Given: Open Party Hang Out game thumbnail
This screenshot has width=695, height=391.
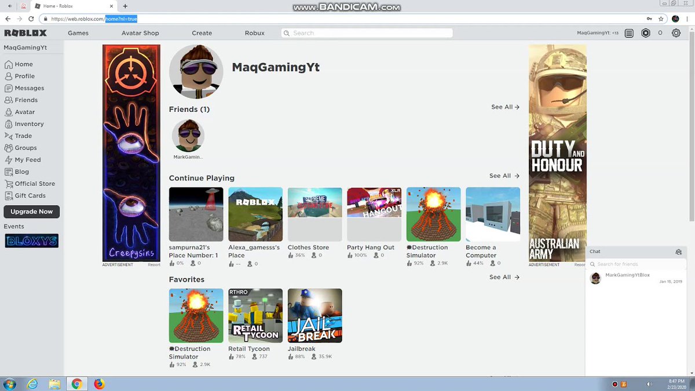Looking at the screenshot, I should [374, 214].
